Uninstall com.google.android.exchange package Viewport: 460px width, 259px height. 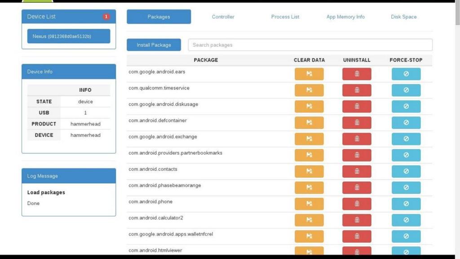tap(357, 138)
